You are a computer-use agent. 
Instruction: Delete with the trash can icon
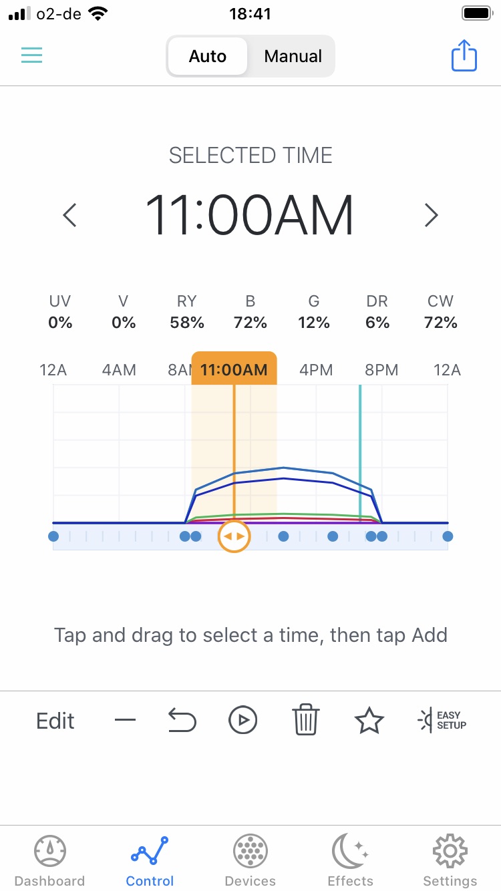305,720
